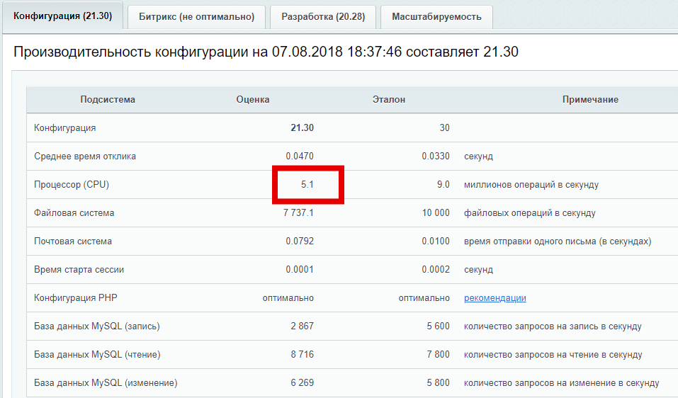
Task: Switch to the Масштабируемость tab
Action: 436,17
